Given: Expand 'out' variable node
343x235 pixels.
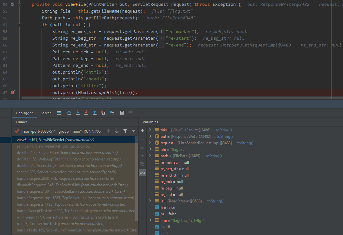Looking at the screenshot, I should pyautogui.click(x=150, y=136).
